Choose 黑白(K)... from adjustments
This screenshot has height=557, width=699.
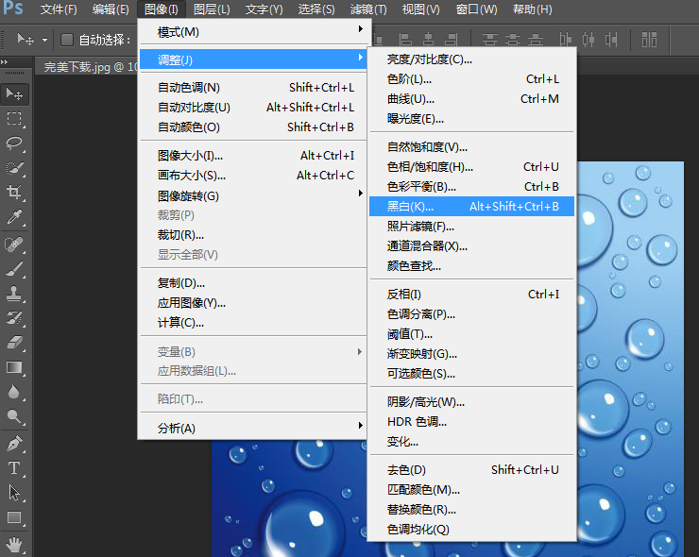click(x=471, y=207)
